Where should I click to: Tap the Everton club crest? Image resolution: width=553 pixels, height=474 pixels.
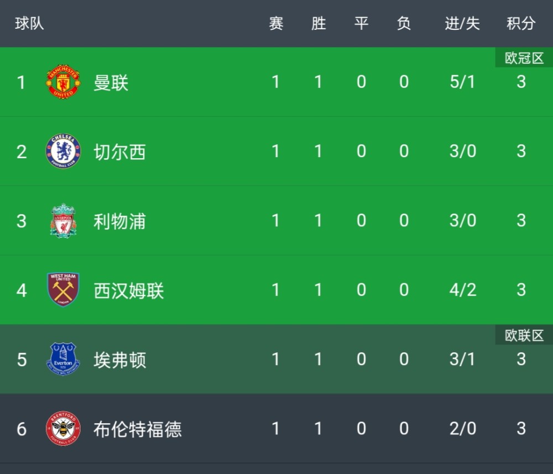click(x=63, y=358)
